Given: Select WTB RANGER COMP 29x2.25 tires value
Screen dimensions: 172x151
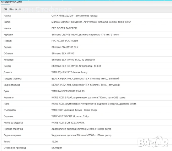Looking at the screenshot, I should pyautogui.click(x=68, y=91).
